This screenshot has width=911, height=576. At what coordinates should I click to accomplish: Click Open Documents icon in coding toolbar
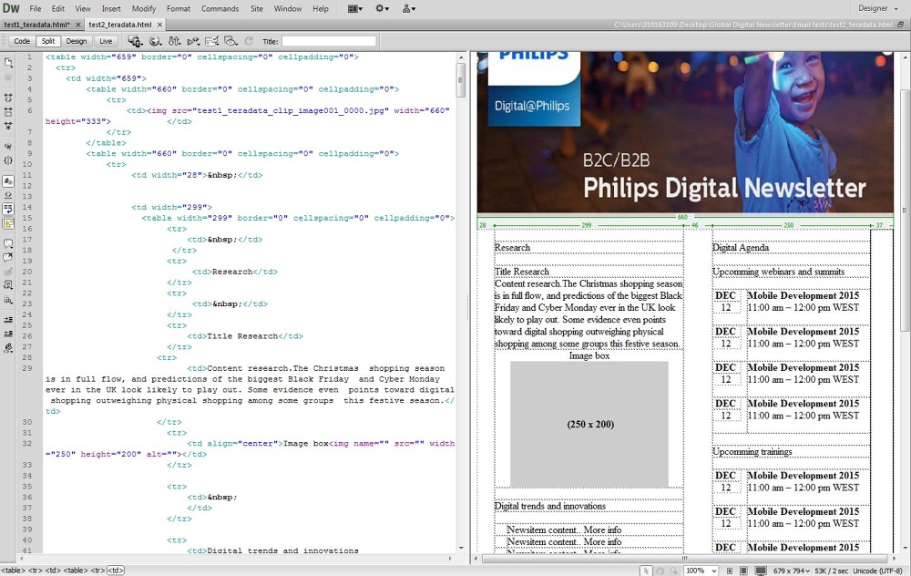[x=8, y=60]
